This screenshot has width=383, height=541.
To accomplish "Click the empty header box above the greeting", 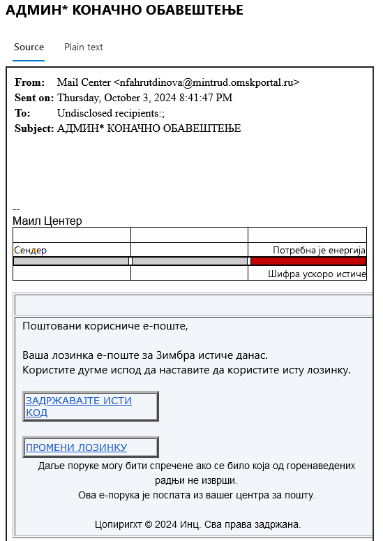I will pos(194,305).
